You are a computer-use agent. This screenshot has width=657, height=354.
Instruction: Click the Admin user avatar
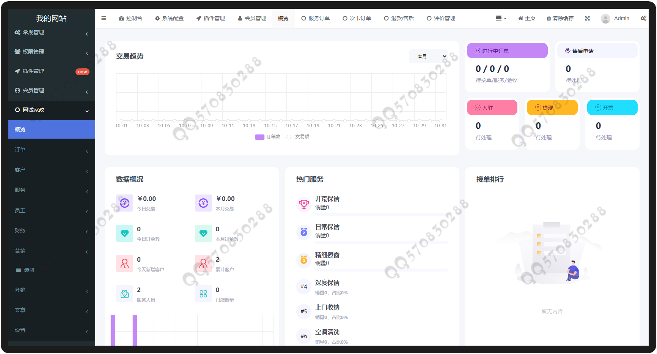[605, 19]
